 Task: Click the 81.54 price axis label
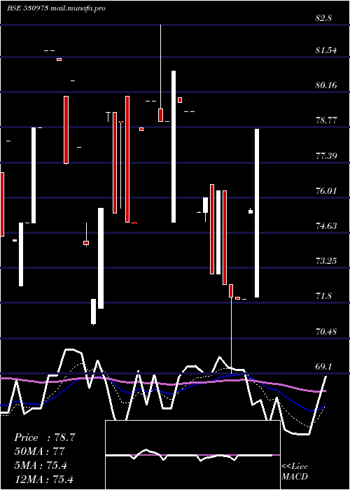point(326,50)
